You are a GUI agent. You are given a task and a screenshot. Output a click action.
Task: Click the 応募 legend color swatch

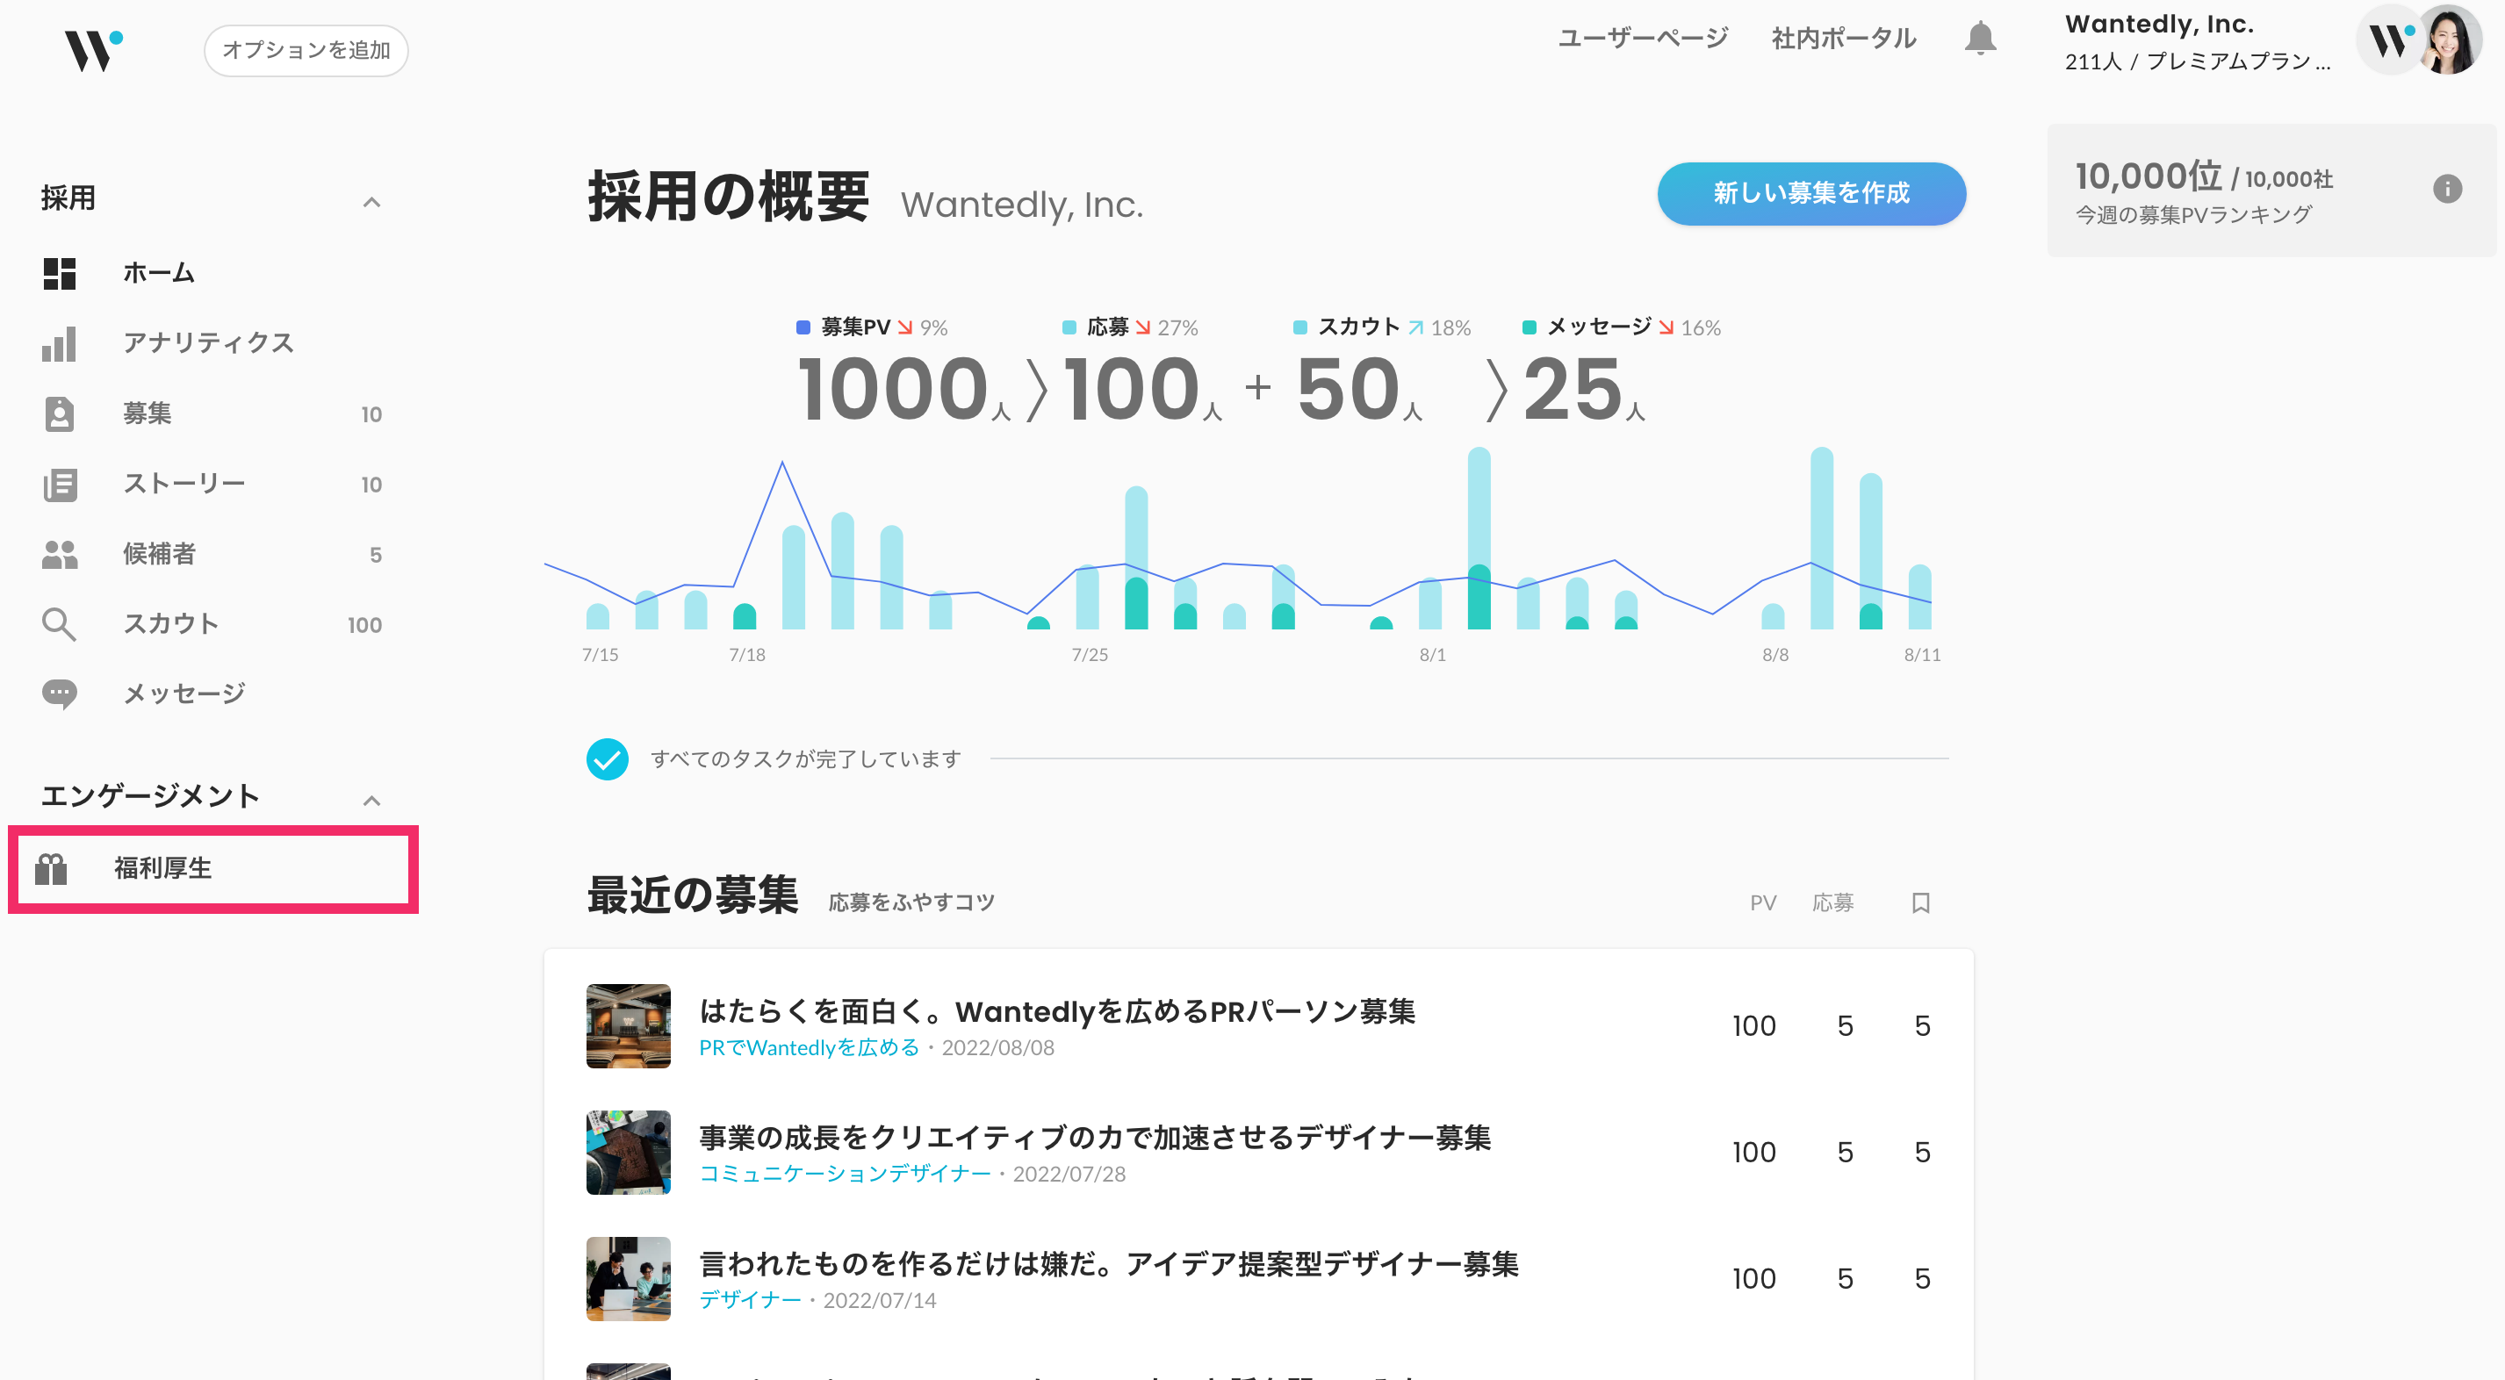(x=1069, y=327)
